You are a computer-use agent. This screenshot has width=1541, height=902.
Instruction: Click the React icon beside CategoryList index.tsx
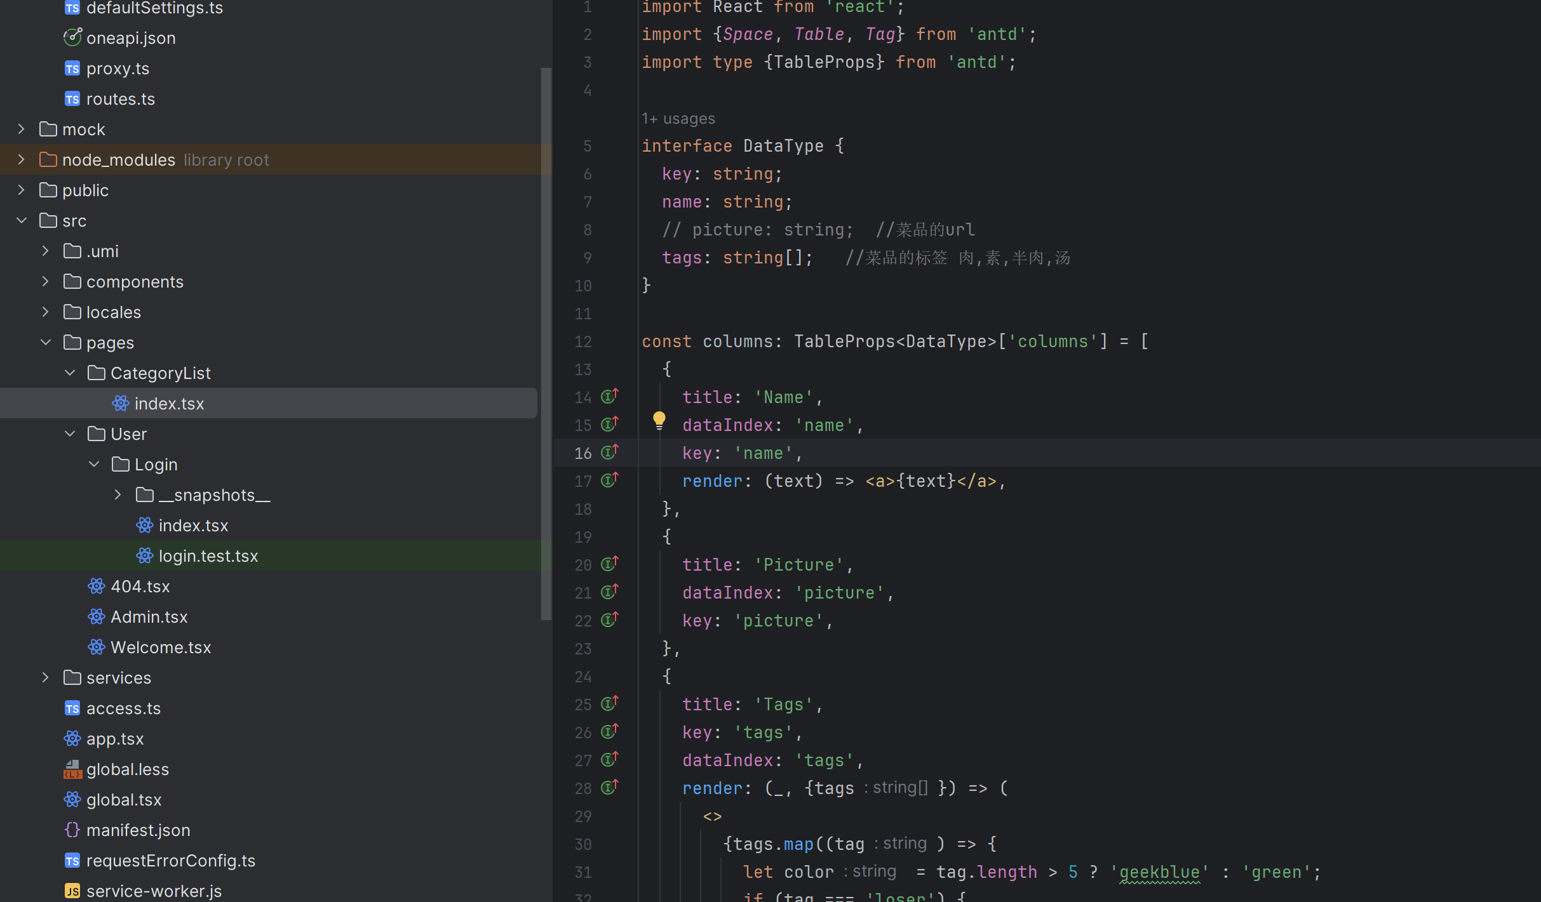(x=121, y=404)
